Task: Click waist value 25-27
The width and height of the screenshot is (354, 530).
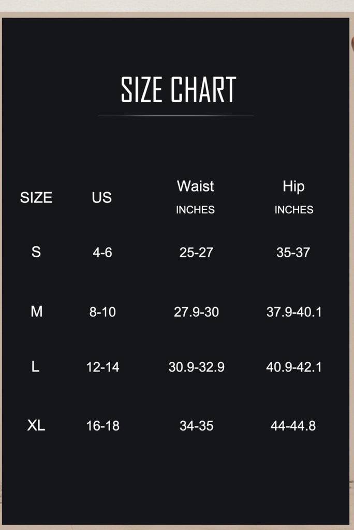Action: [x=196, y=253]
